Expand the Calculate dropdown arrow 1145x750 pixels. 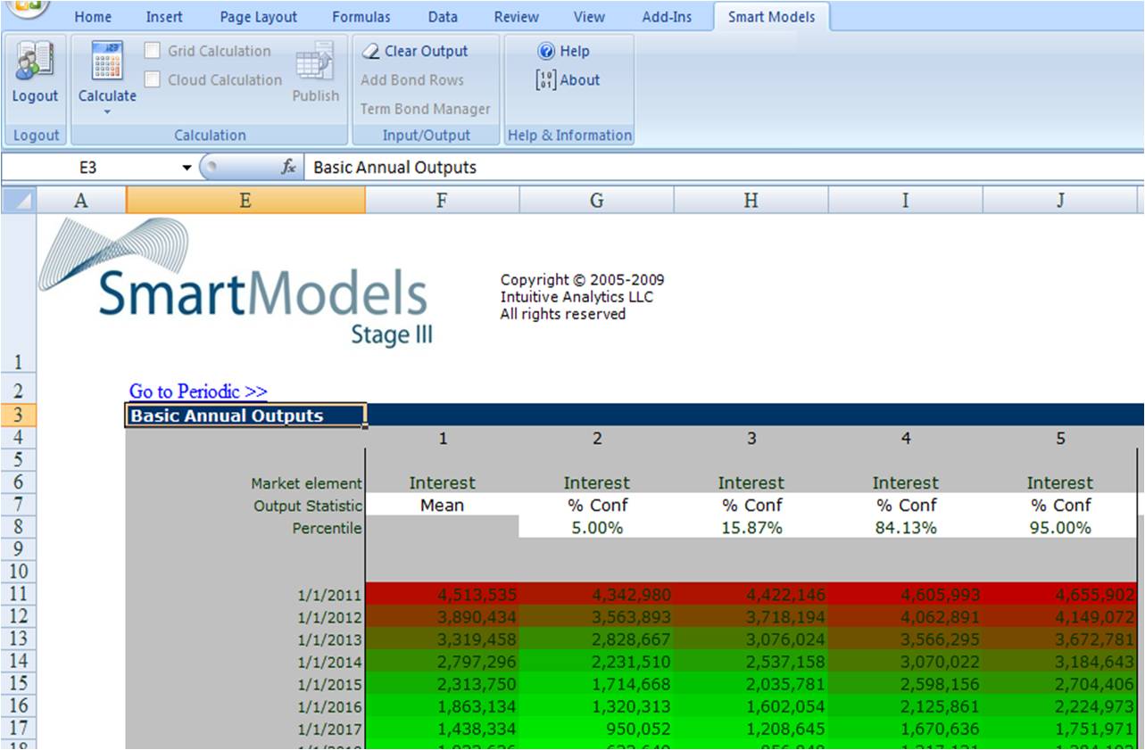coord(107,112)
